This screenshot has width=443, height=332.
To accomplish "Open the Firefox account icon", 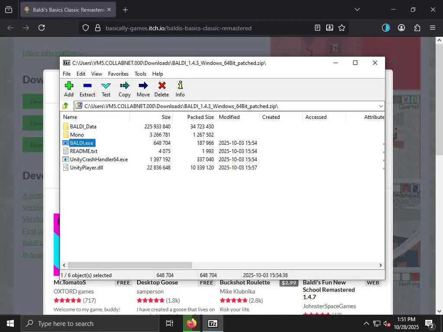I will [x=401, y=28].
